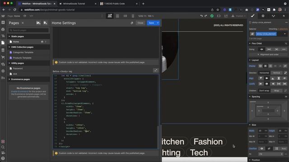Close the Pages panel

(x=23, y=23)
